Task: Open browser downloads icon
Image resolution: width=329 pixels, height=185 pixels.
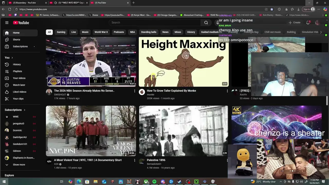Action: pos(298,9)
